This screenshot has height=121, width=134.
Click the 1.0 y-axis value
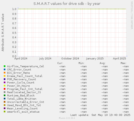tap(14, 9)
